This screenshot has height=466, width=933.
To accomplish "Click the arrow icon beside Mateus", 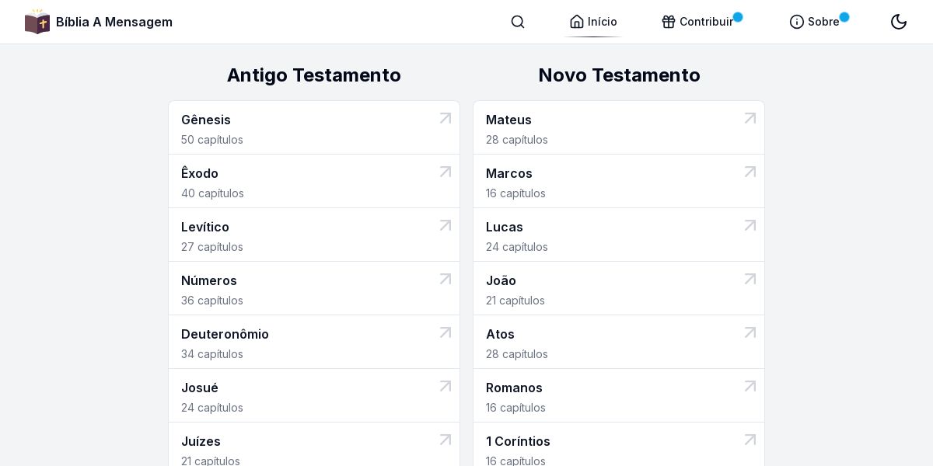I will (x=750, y=118).
